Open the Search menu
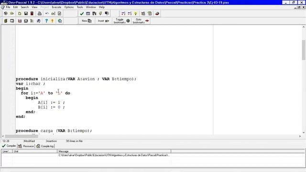Image resolution: width=306 pixels, height=172 pixels. pyautogui.click(x=24, y=7)
